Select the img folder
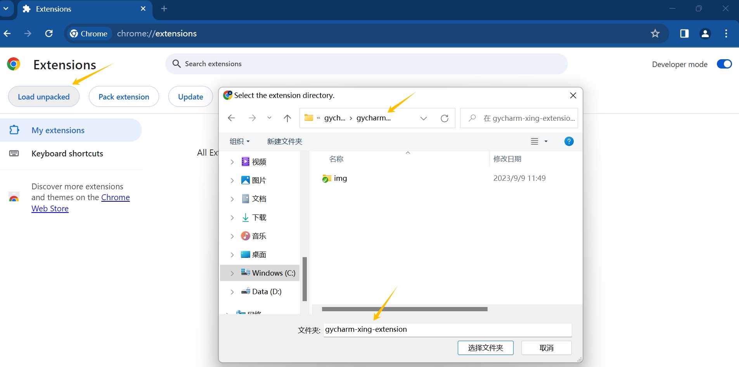Image resolution: width=739 pixels, height=367 pixels. (x=335, y=178)
